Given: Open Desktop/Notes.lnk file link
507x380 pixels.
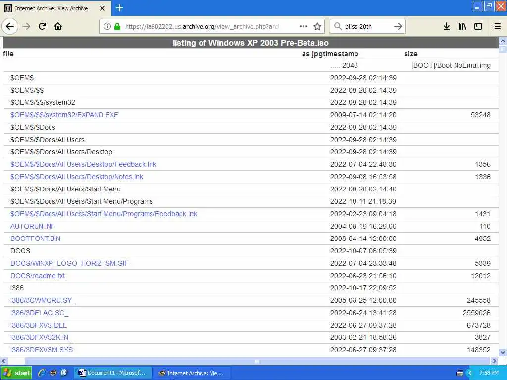Looking at the screenshot, I should coord(77,177).
